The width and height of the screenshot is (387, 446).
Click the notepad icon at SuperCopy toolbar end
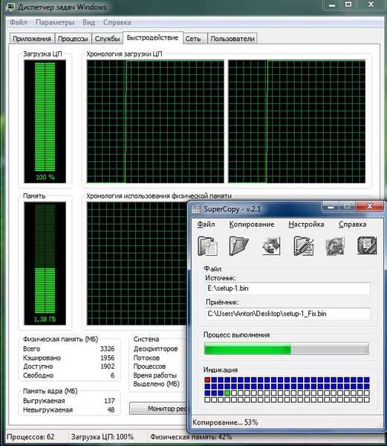(x=367, y=246)
